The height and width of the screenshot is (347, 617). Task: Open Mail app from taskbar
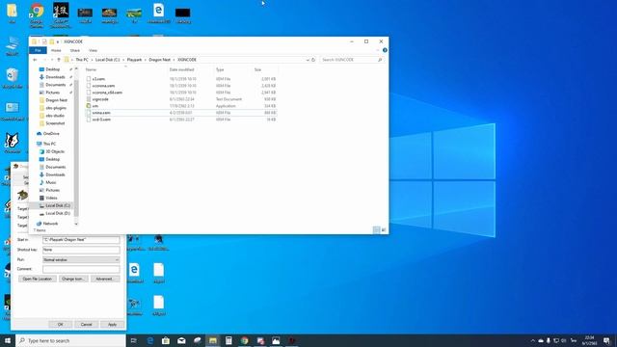click(x=181, y=340)
